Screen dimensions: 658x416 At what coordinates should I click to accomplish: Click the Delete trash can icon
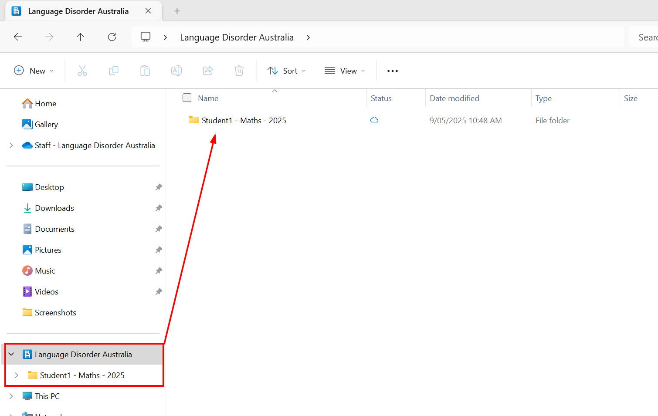[x=239, y=71]
